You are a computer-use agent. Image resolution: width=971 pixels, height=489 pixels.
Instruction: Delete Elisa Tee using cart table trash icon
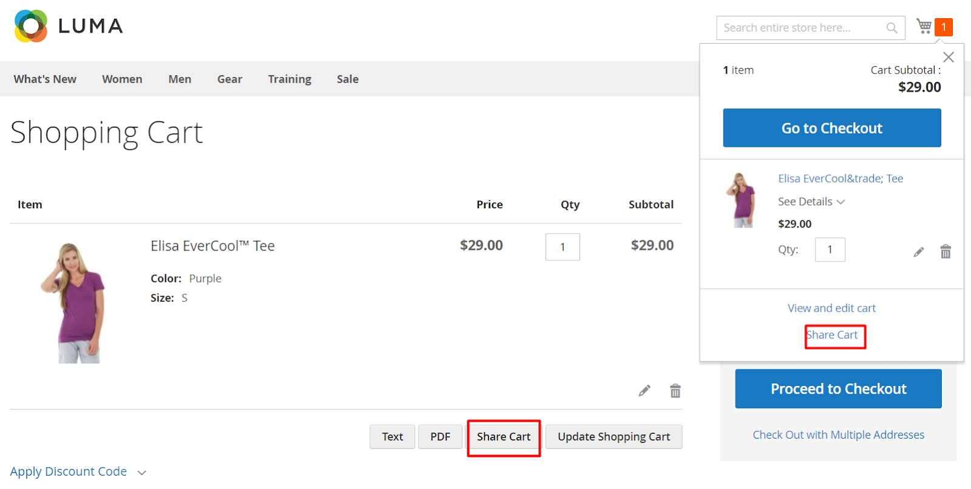675,391
